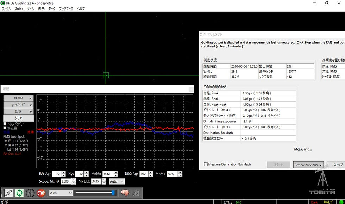Open the Guide menu
This screenshot has width=345, height=204.
click(x=19, y=9)
